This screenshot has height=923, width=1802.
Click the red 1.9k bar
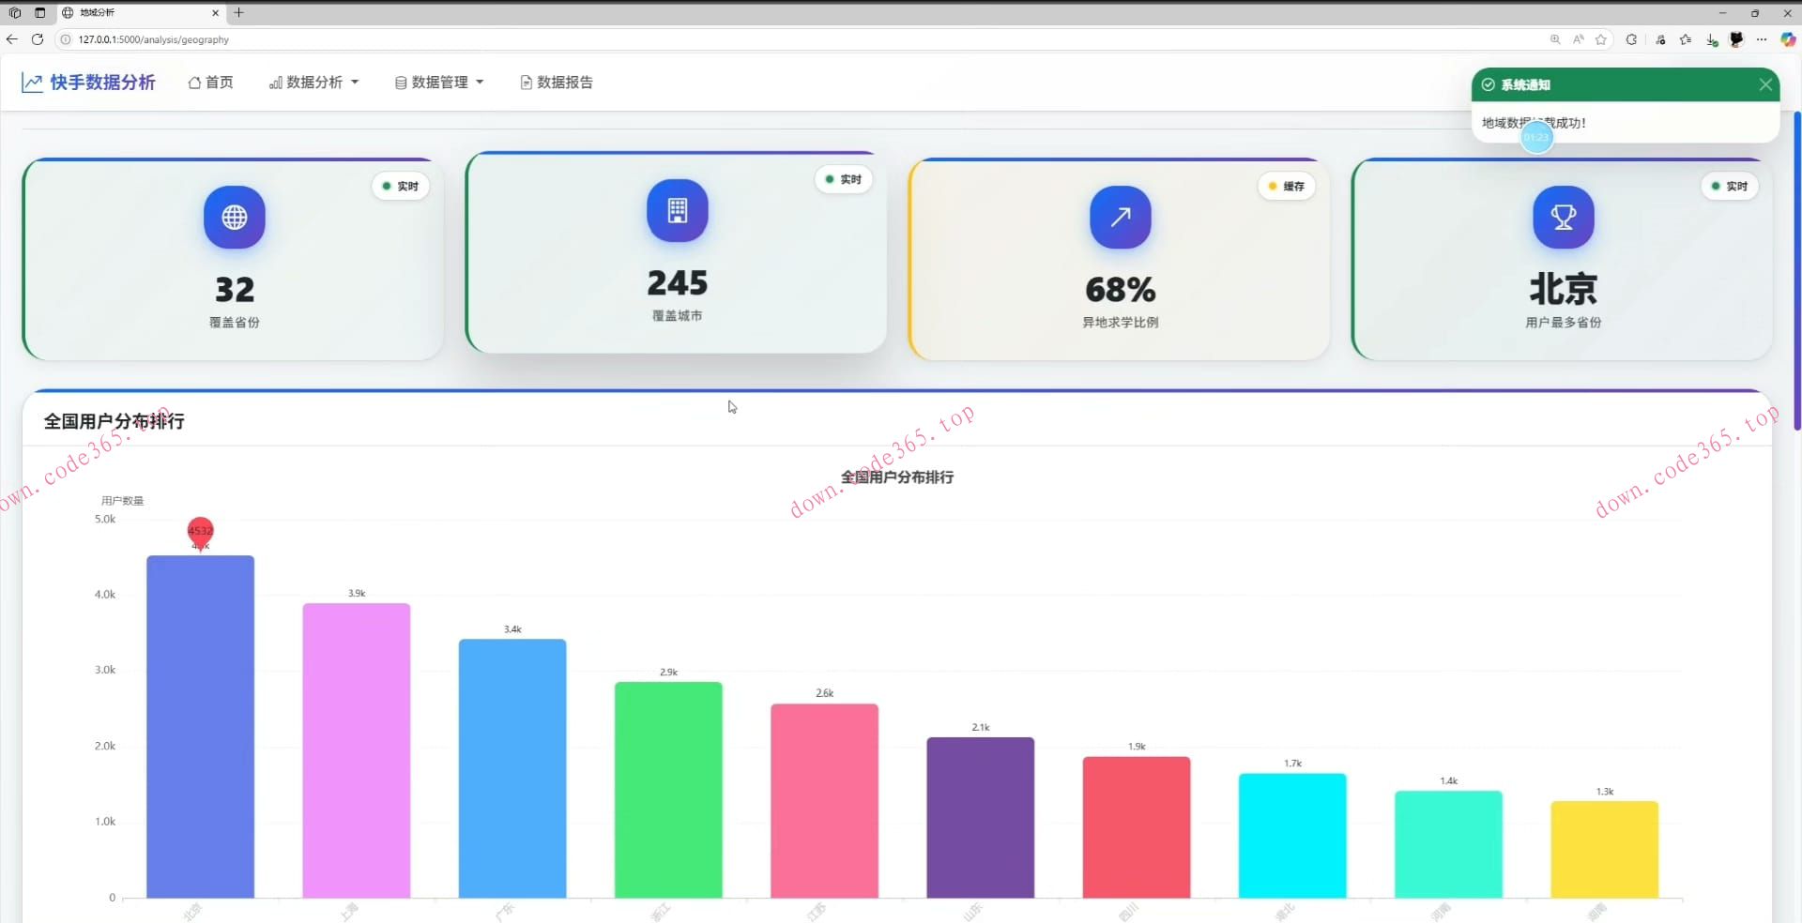point(1137,827)
